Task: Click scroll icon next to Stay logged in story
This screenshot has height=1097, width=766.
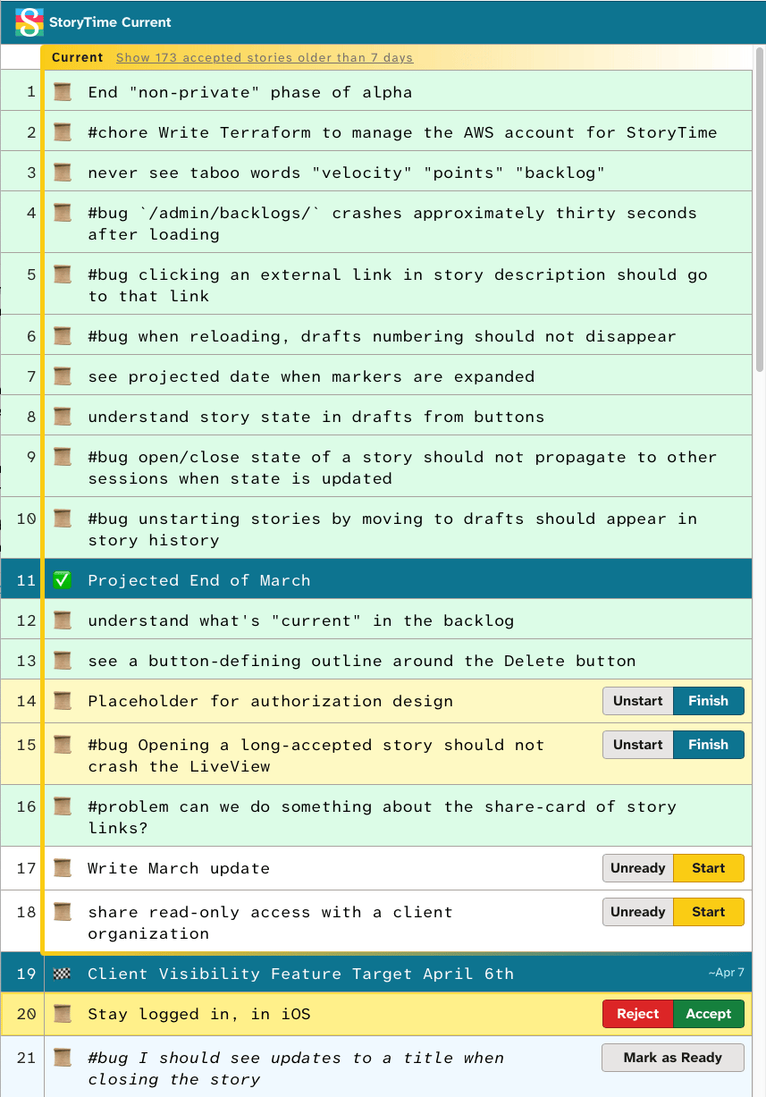Action: tap(62, 1014)
